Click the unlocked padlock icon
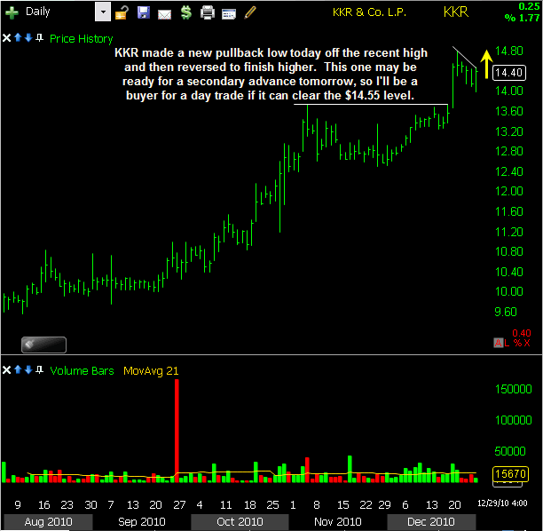This screenshot has height=531, width=543. tap(122, 12)
